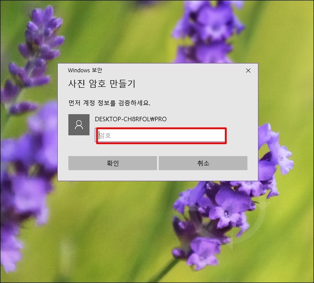This screenshot has height=283, width=314.
Task: Confirm with the 확인 button
Action: [112, 163]
